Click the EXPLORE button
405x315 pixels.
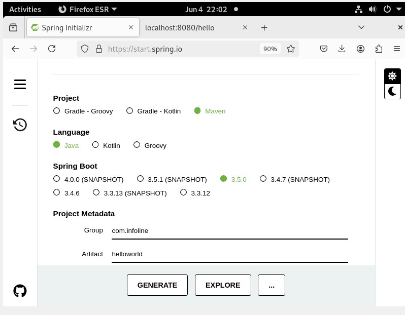223,285
